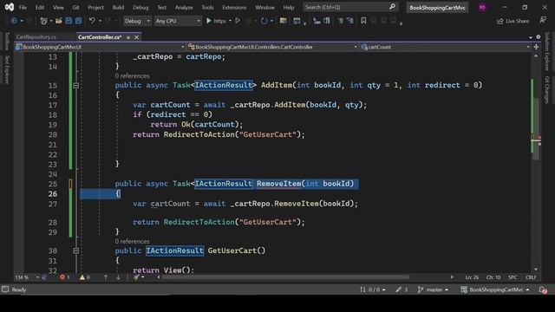The height and width of the screenshot is (312, 555).
Task: Open the Git menu
Action: pyautogui.click(x=75, y=7)
